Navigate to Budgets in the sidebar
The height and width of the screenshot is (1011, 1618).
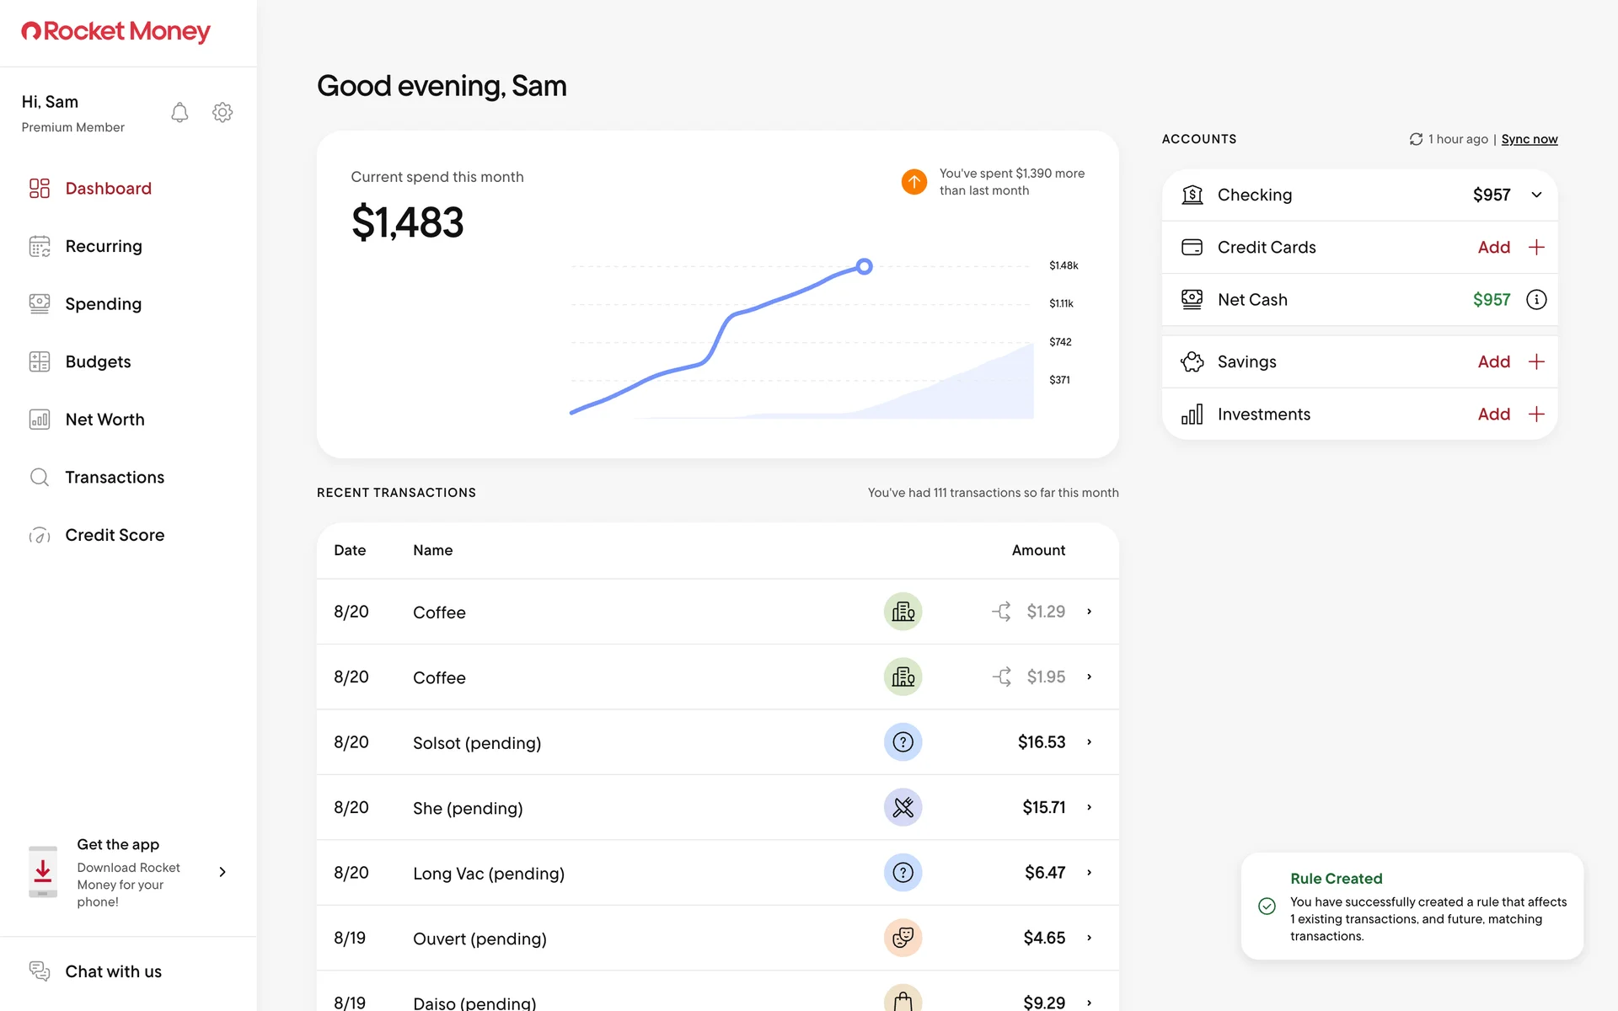point(98,362)
